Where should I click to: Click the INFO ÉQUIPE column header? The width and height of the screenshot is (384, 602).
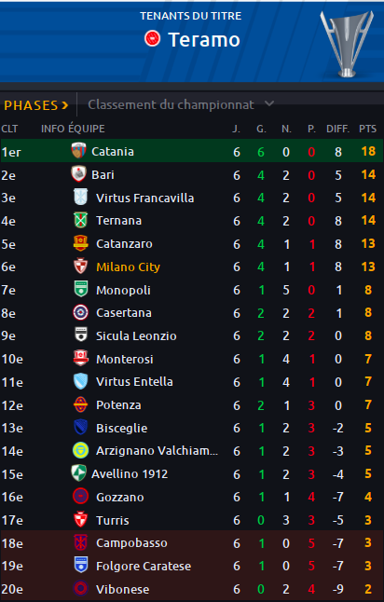point(73,129)
